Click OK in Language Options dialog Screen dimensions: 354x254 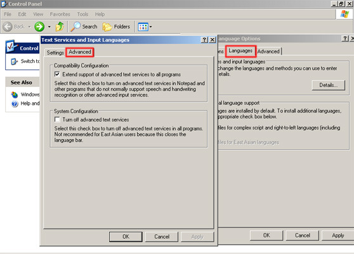pyautogui.click(x=266, y=235)
